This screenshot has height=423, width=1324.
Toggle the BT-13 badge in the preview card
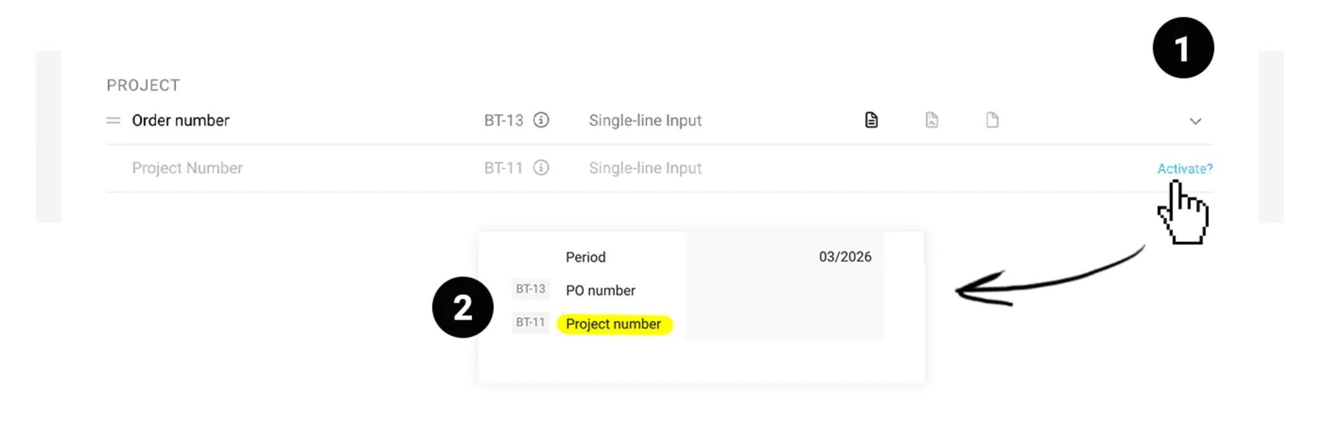[531, 289]
